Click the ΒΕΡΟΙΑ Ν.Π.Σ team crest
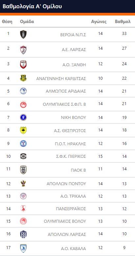 point(23,35)
